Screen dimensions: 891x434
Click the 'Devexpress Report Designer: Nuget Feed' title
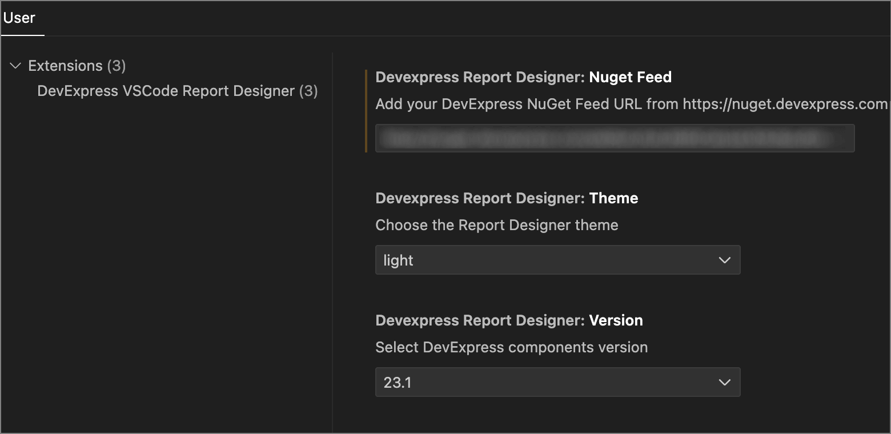click(523, 77)
